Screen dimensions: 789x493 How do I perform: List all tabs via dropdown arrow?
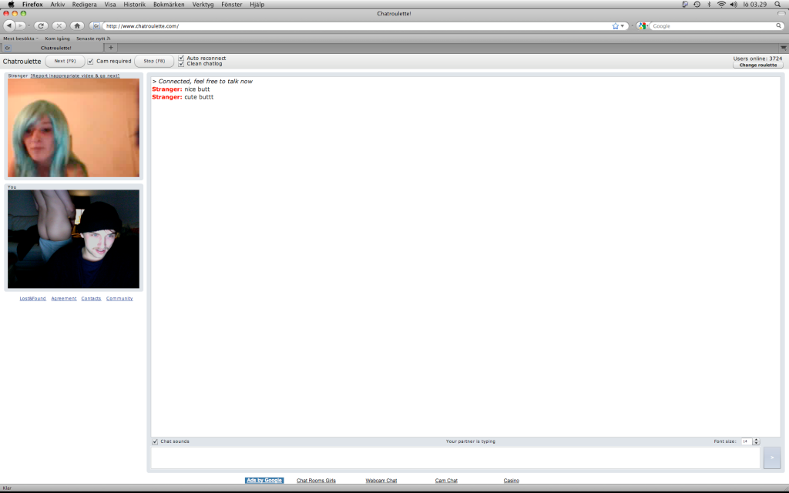pos(784,48)
